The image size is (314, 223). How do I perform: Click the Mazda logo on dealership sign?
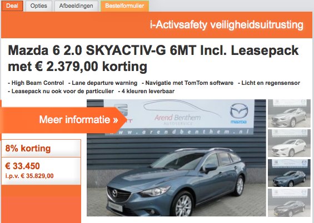(x=239, y=113)
